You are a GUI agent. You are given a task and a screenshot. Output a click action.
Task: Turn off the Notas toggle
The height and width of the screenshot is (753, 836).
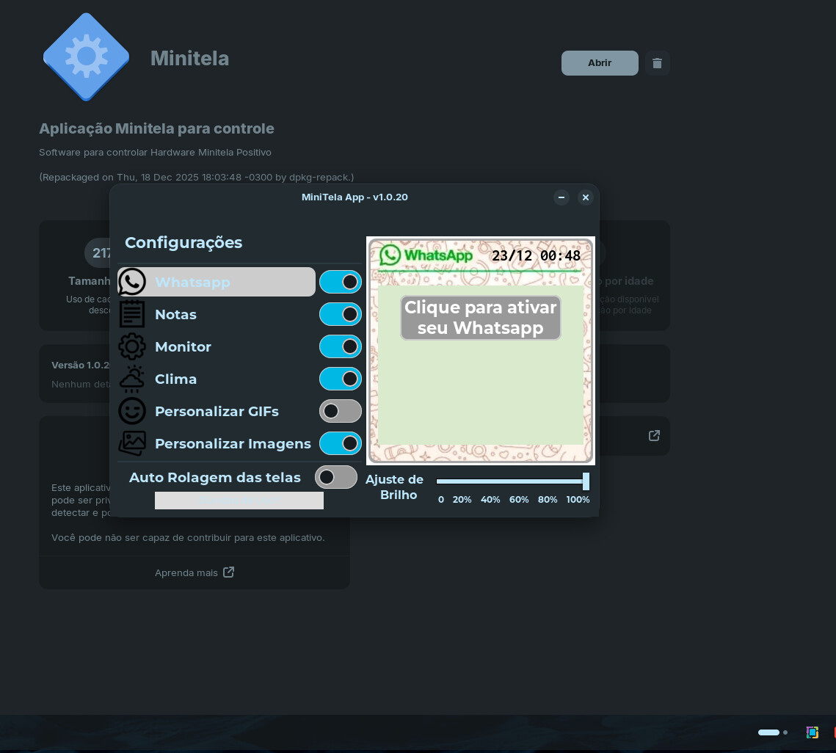341,314
